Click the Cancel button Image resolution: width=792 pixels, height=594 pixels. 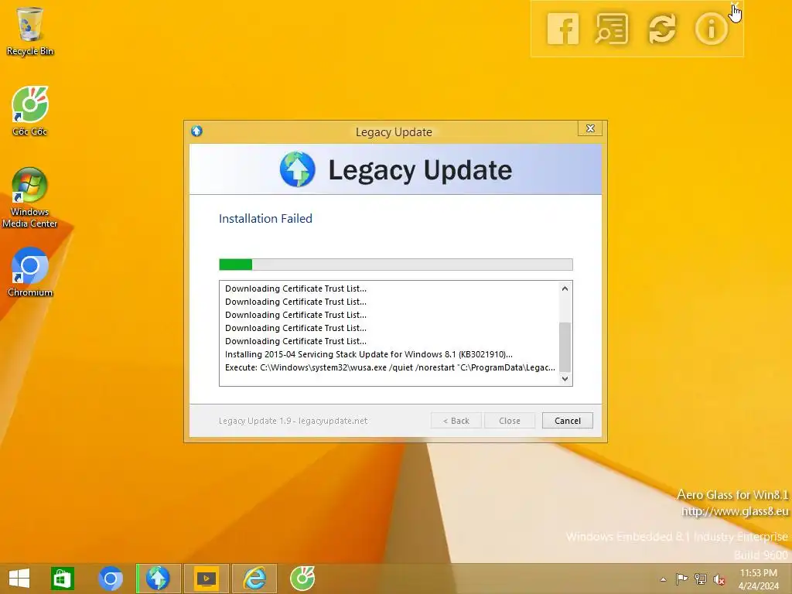point(567,420)
